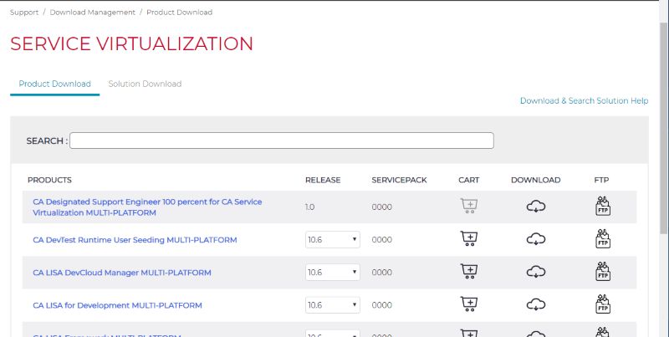Expand release version for CA LISA DevCloud Manager
This screenshot has height=337, width=669.
(x=332, y=273)
